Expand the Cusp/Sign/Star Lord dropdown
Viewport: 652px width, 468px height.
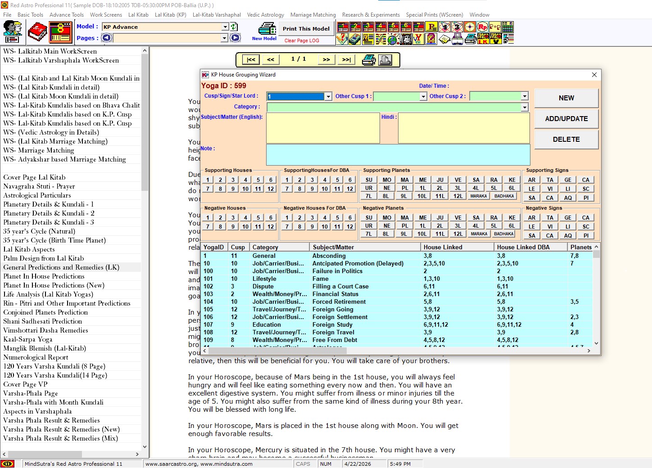328,97
